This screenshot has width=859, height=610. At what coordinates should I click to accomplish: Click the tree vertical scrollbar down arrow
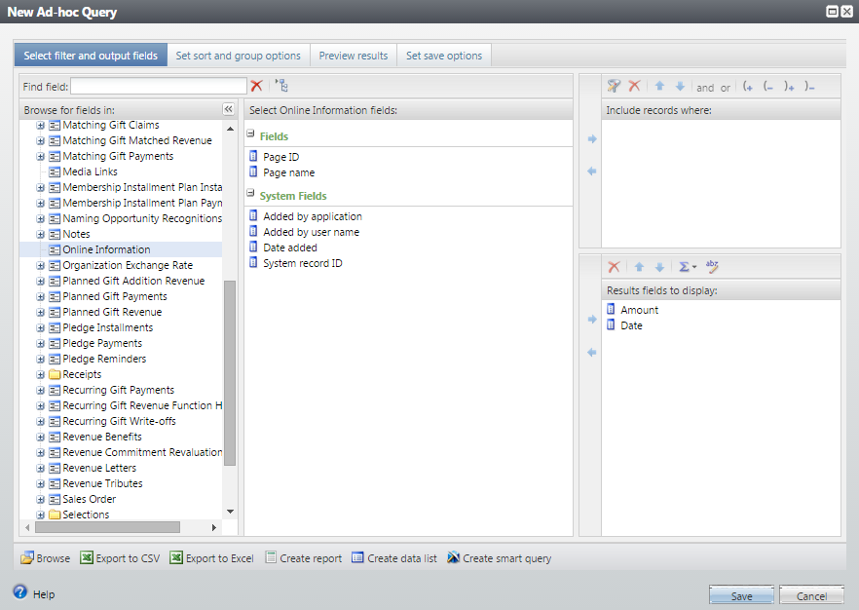pos(230,512)
